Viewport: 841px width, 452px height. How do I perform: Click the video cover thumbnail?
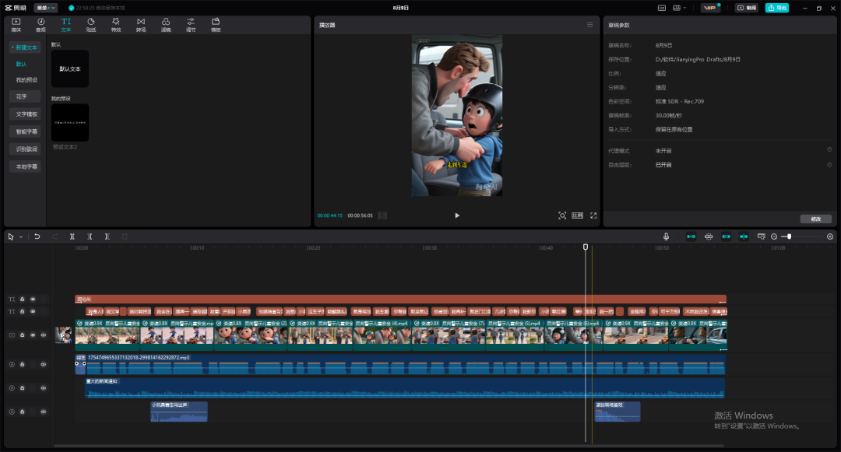(63, 335)
